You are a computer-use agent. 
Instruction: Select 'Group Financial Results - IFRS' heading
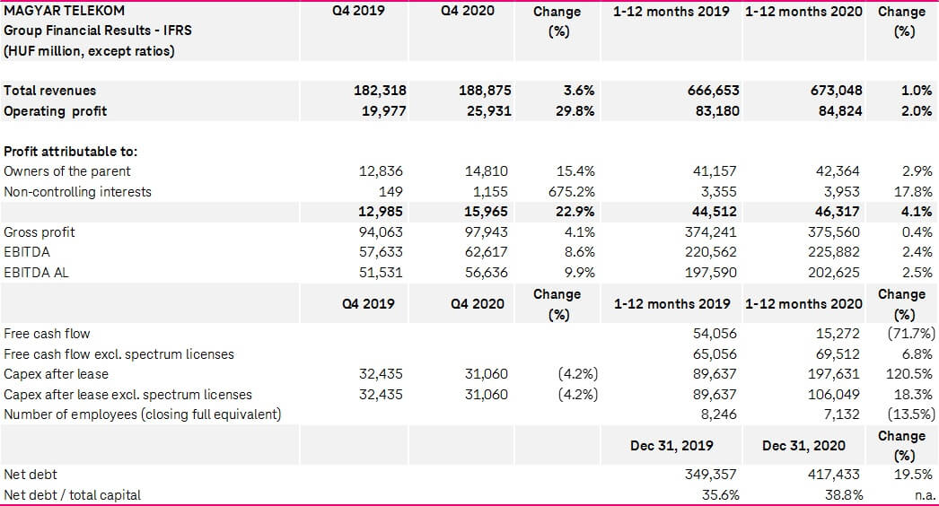tap(98, 31)
